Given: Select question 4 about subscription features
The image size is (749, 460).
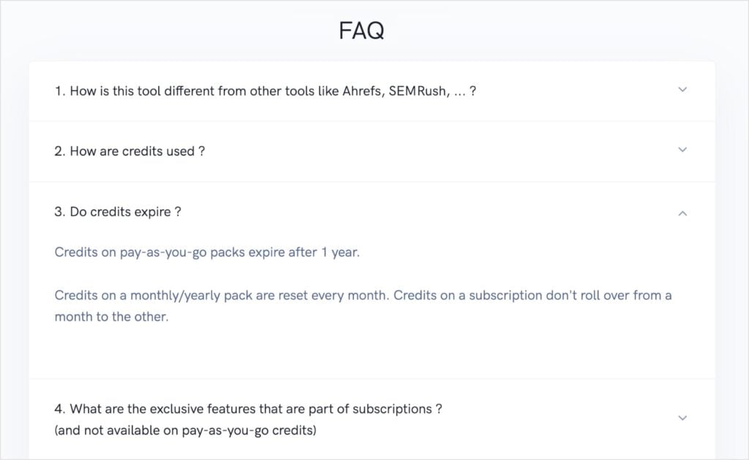Looking at the screenshot, I should (x=247, y=409).
